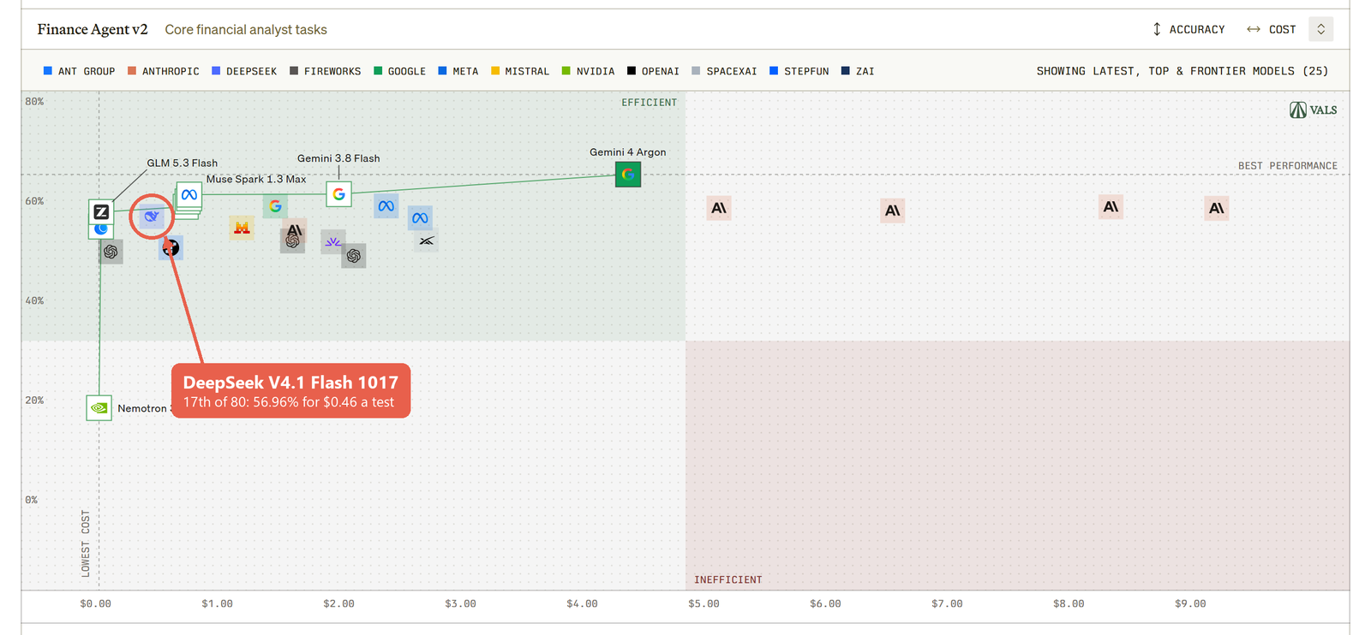This screenshot has height=635, width=1371.
Task: Select the Anthropic marker nearest $8.00 cost
Action: tap(1111, 207)
